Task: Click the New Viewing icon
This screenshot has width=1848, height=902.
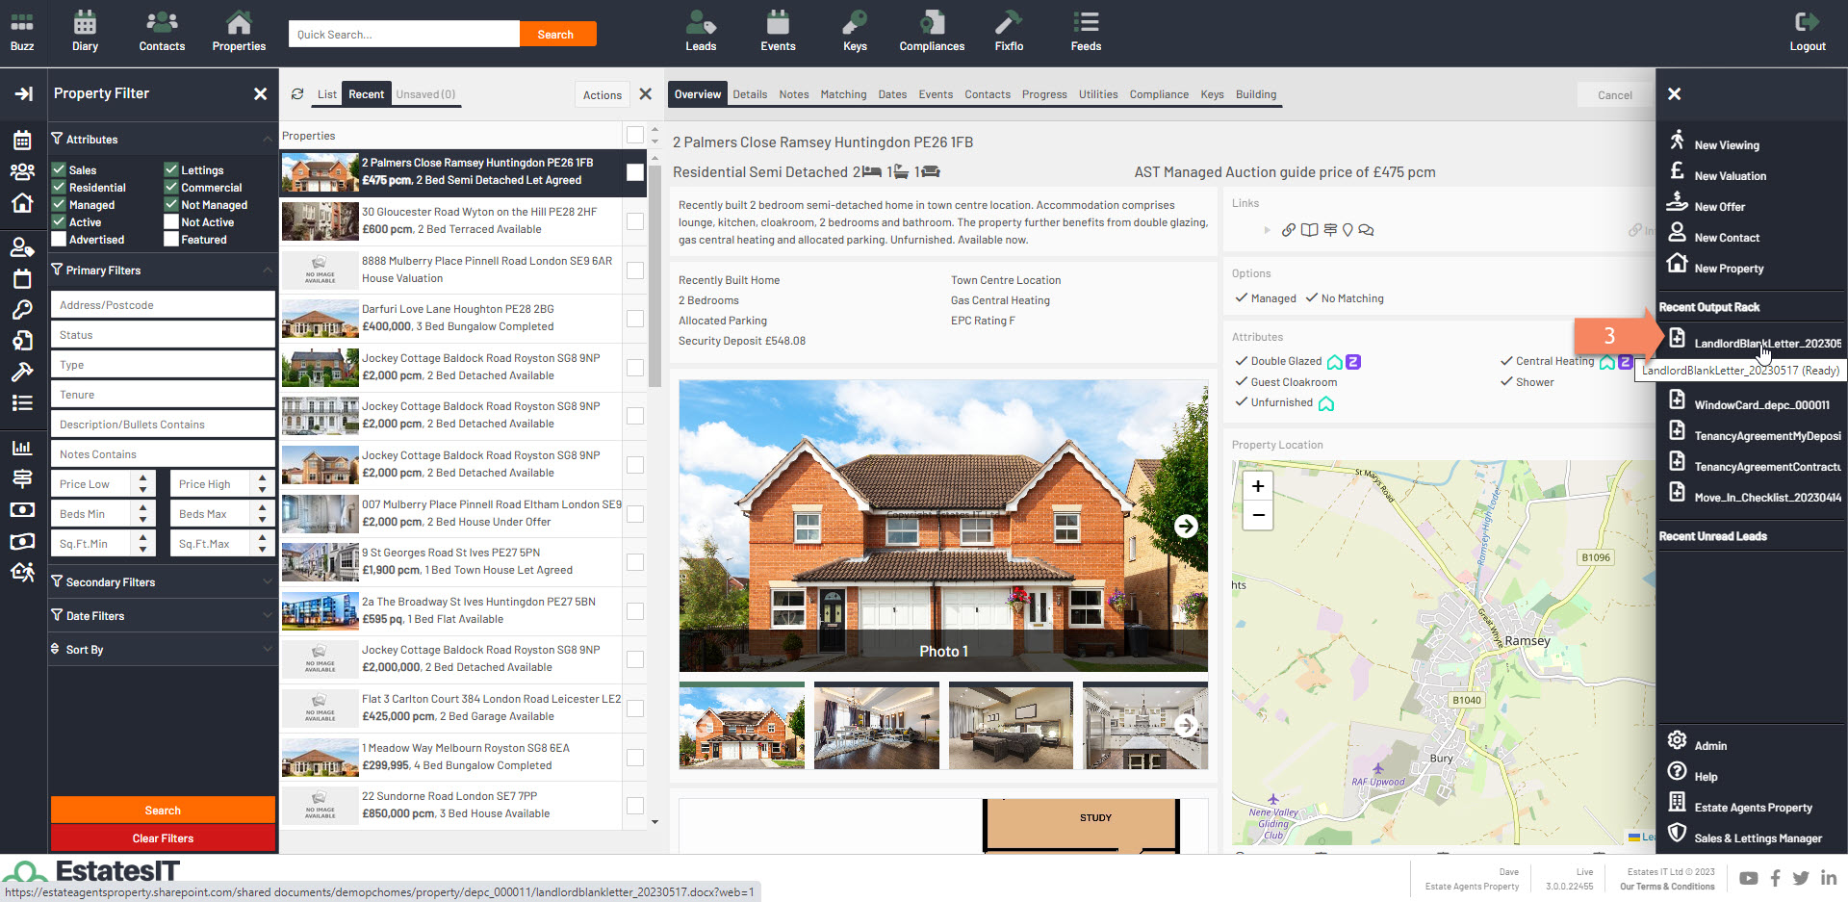Action: click(x=1678, y=141)
